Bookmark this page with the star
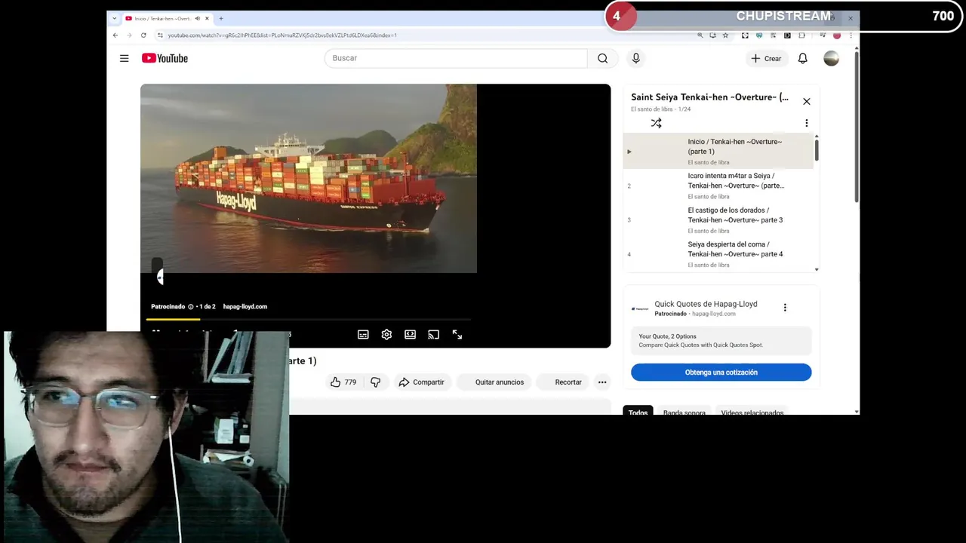 (x=725, y=35)
